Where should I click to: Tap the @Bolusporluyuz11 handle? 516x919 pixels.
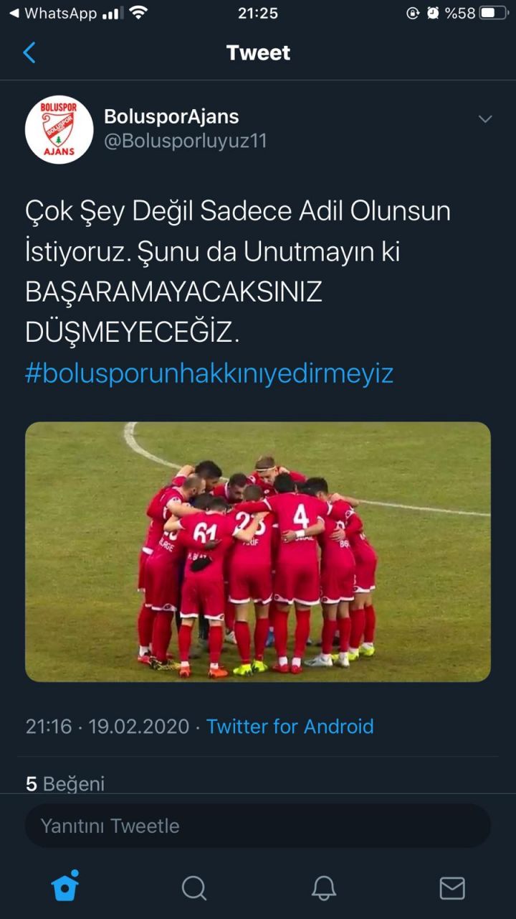coord(186,141)
